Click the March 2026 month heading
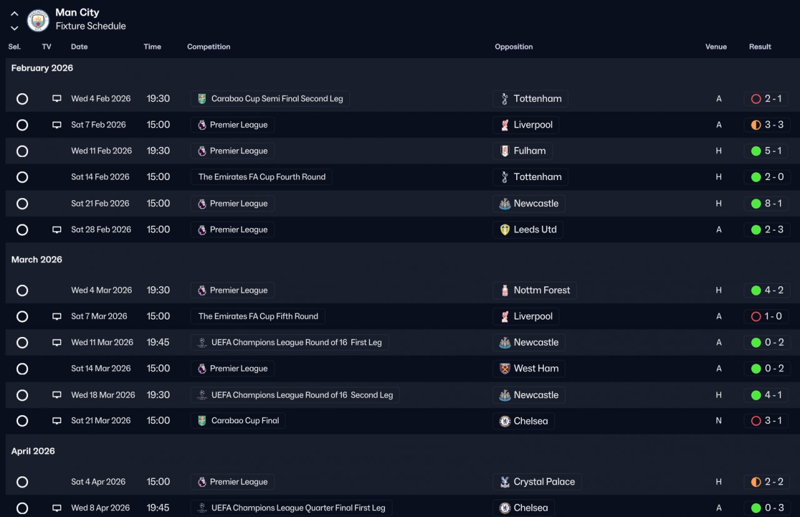The width and height of the screenshot is (800, 517). point(37,259)
